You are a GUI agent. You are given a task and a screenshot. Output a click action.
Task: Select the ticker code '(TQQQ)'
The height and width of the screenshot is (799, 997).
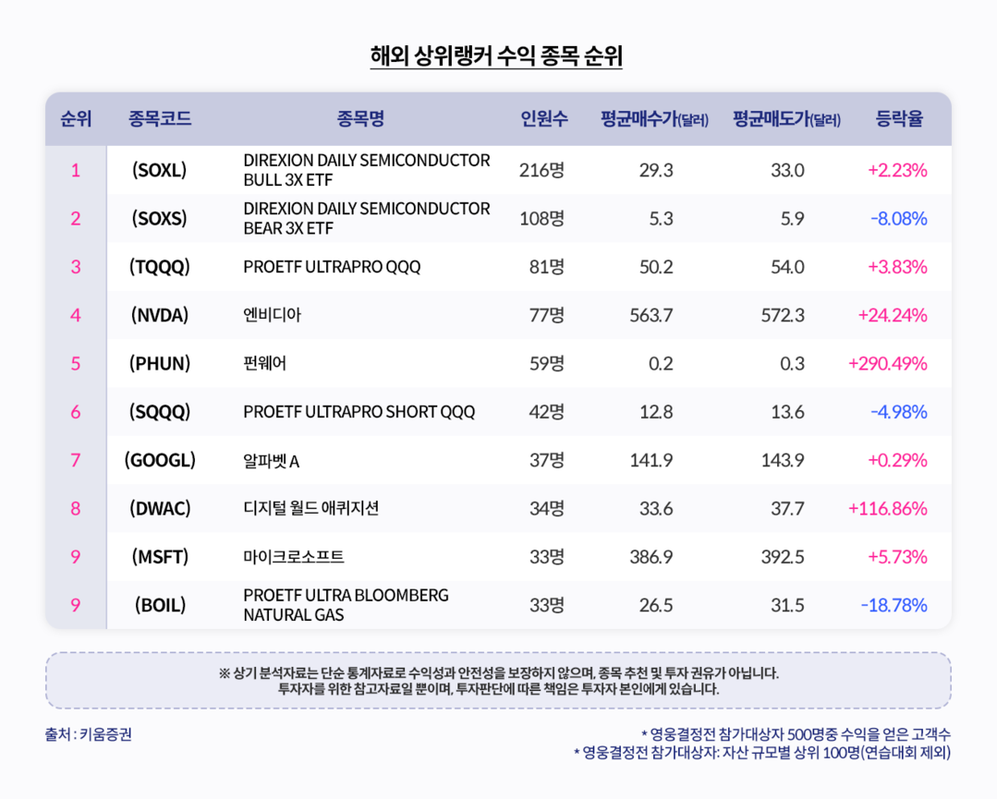160,266
